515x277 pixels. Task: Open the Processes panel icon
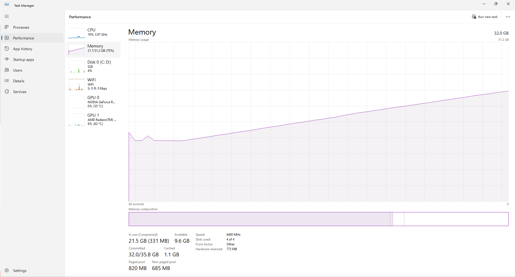[x=7, y=27]
